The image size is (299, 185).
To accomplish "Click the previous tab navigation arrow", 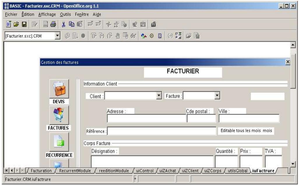I will tap(12, 170).
